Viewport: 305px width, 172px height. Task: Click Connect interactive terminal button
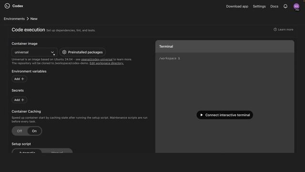tap(224, 115)
